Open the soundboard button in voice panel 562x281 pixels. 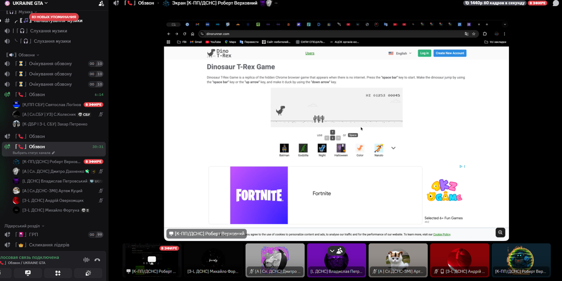coord(88,273)
